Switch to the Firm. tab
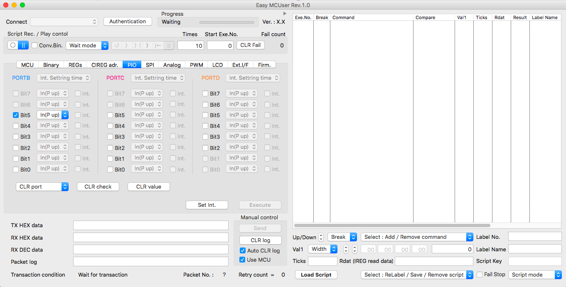 264,65
